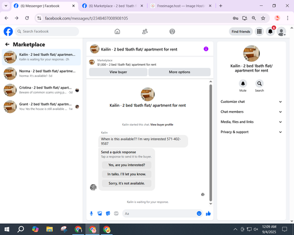Screen dimensions: 294x235
Task: Open the Groups icon in the top nav
Action: coord(172,31)
